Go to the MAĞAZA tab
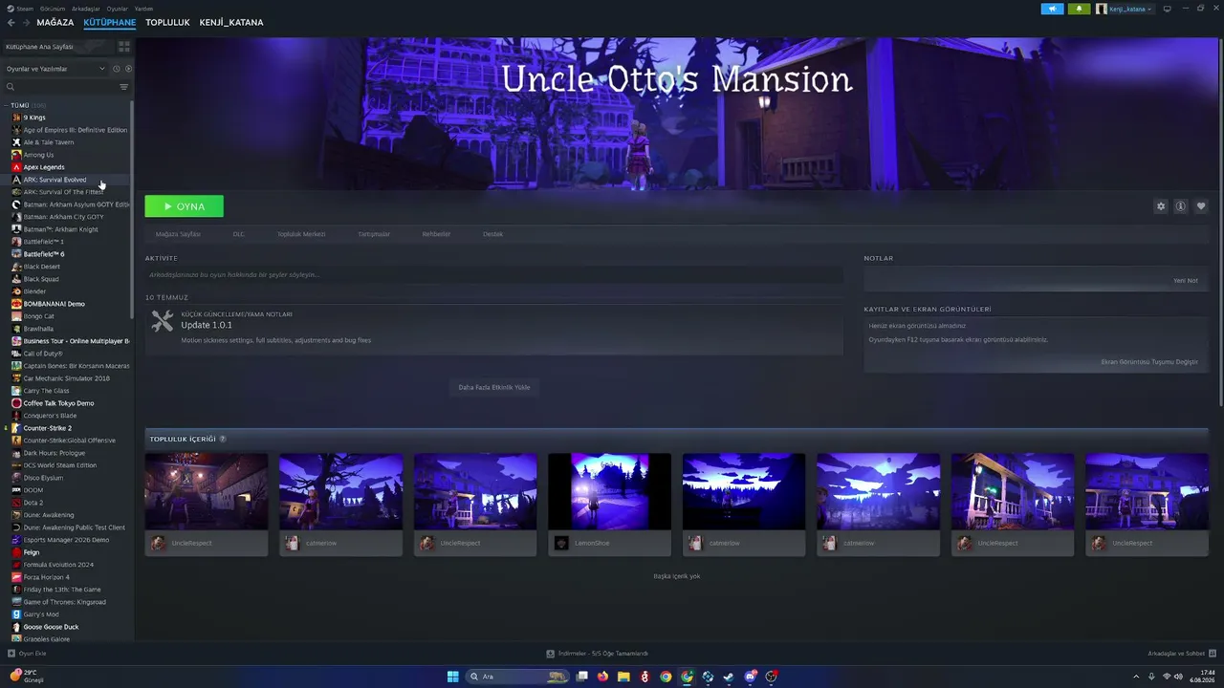Image resolution: width=1224 pixels, height=688 pixels. coord(55,23)
